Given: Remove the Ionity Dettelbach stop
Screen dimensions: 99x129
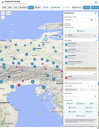Looking at the screenshot, I should coord(95,51).
